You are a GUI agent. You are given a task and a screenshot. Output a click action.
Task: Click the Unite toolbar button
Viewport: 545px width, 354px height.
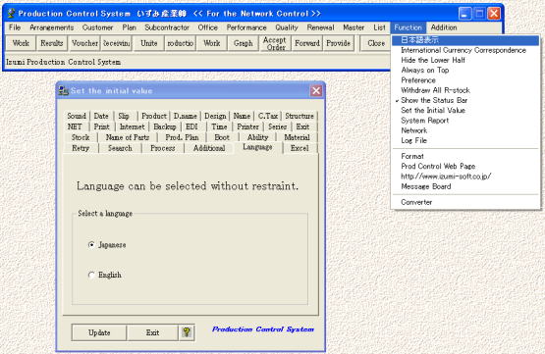coord(148,43)
